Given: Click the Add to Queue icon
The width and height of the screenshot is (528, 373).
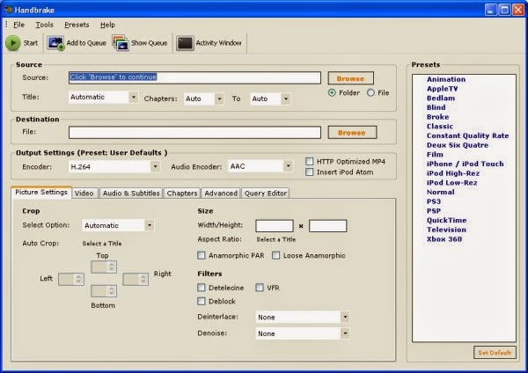Looking at the screenshot, I should coord(55,43).
